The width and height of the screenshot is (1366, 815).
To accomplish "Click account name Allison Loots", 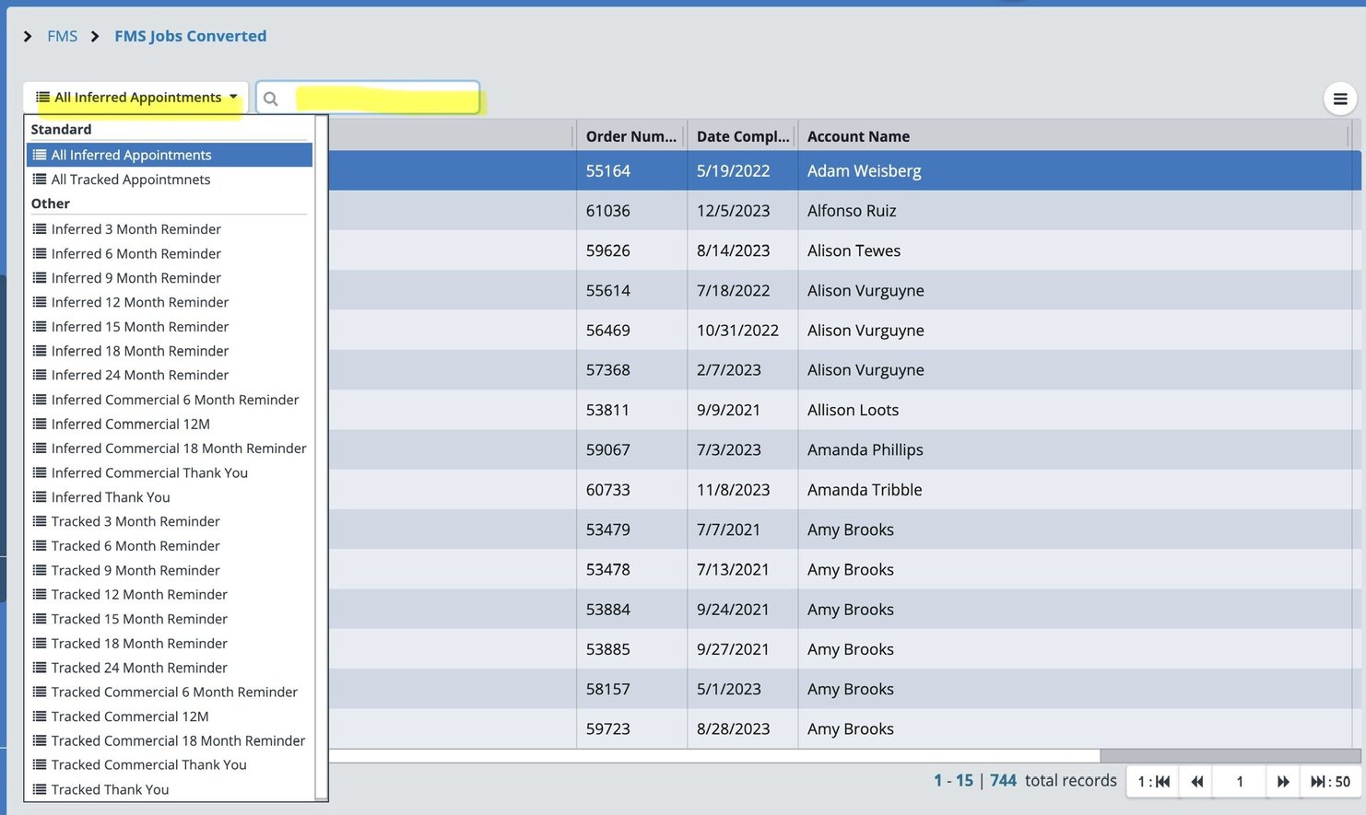I will tap(853, 410).
